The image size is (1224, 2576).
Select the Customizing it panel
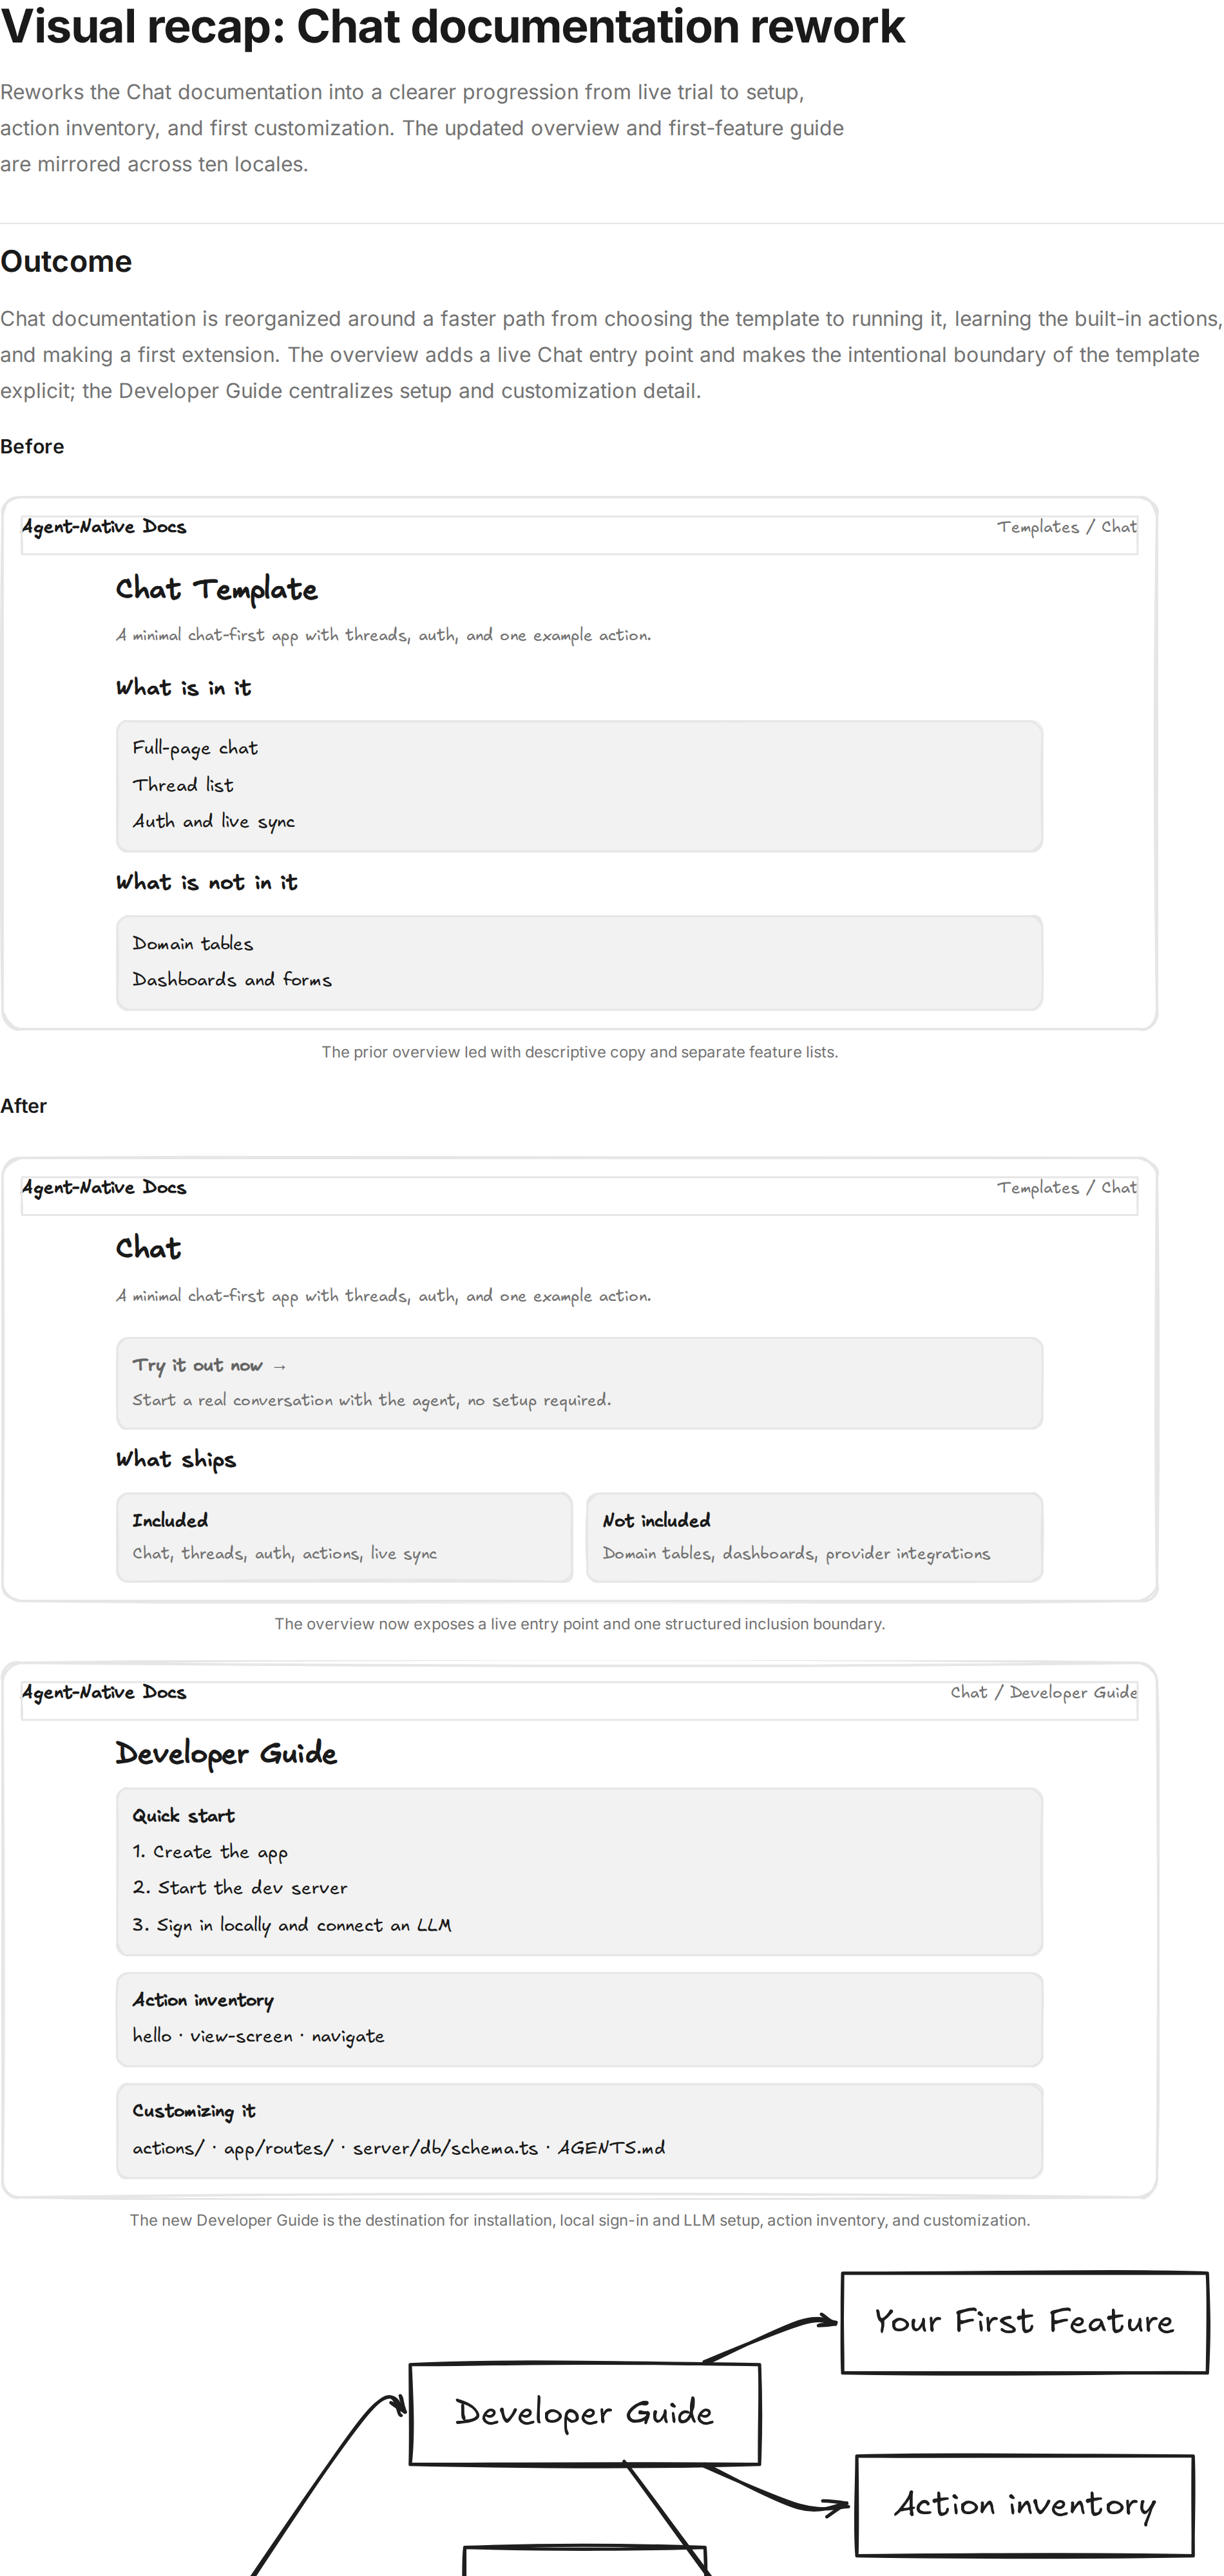click(x=579, y=2130)
